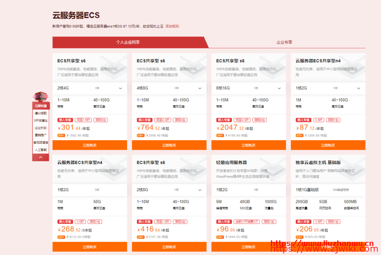Screen dimensions: 381x255
Task: Click the 日常价 badge next to ¥2559.48
Action: click(140, 136)
